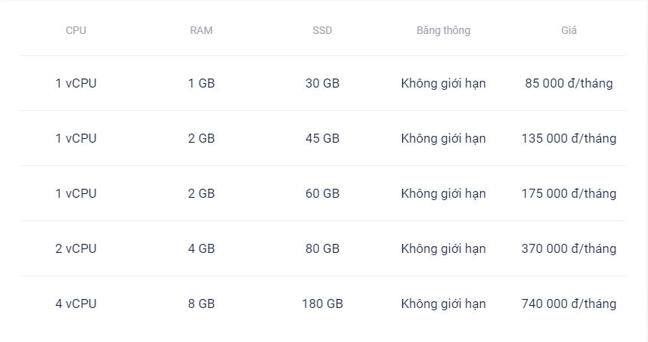Click the 8 GB RAM cell

[201, 303]
